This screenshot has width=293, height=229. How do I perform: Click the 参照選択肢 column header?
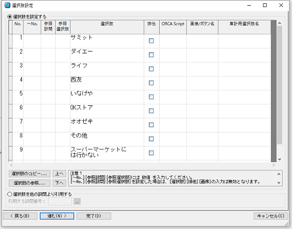tap(63, 27)
